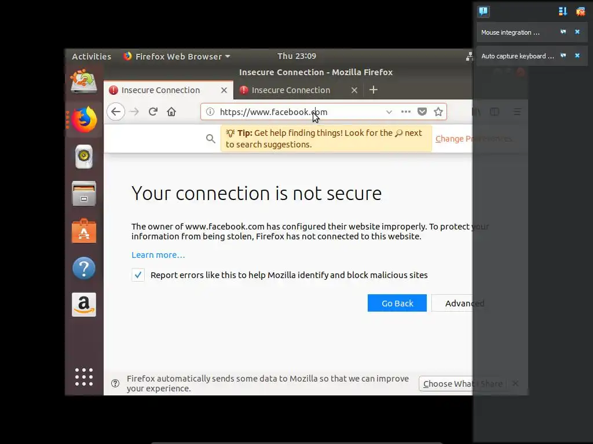Bookmark this page with the star
This screenshot has width=593, height=444.
coord(438,112)
